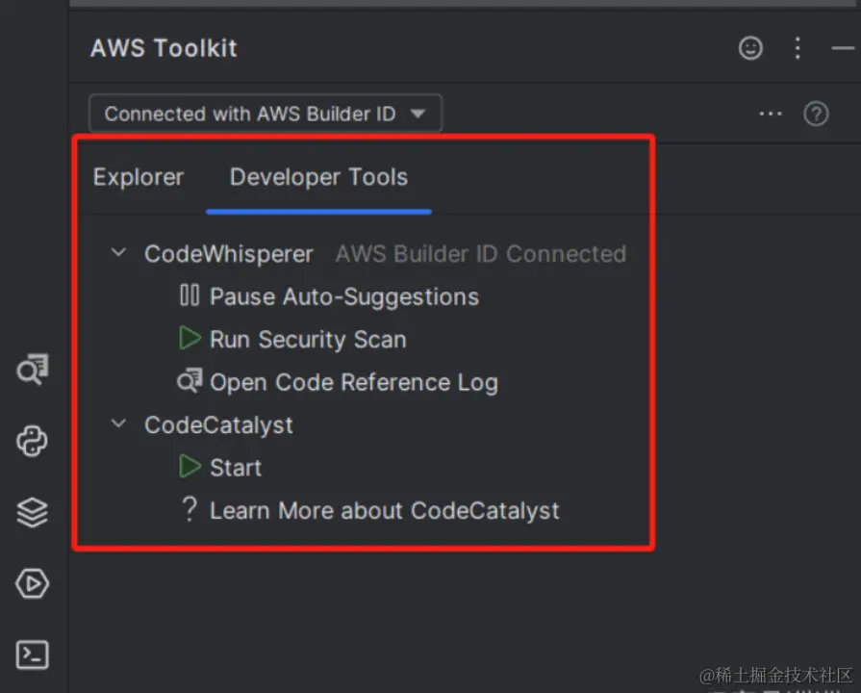Image resolution: width=861 pixels, height=693 pixels.
Task: Click the code search sidebar icon
Action: (x=33, y=371)
